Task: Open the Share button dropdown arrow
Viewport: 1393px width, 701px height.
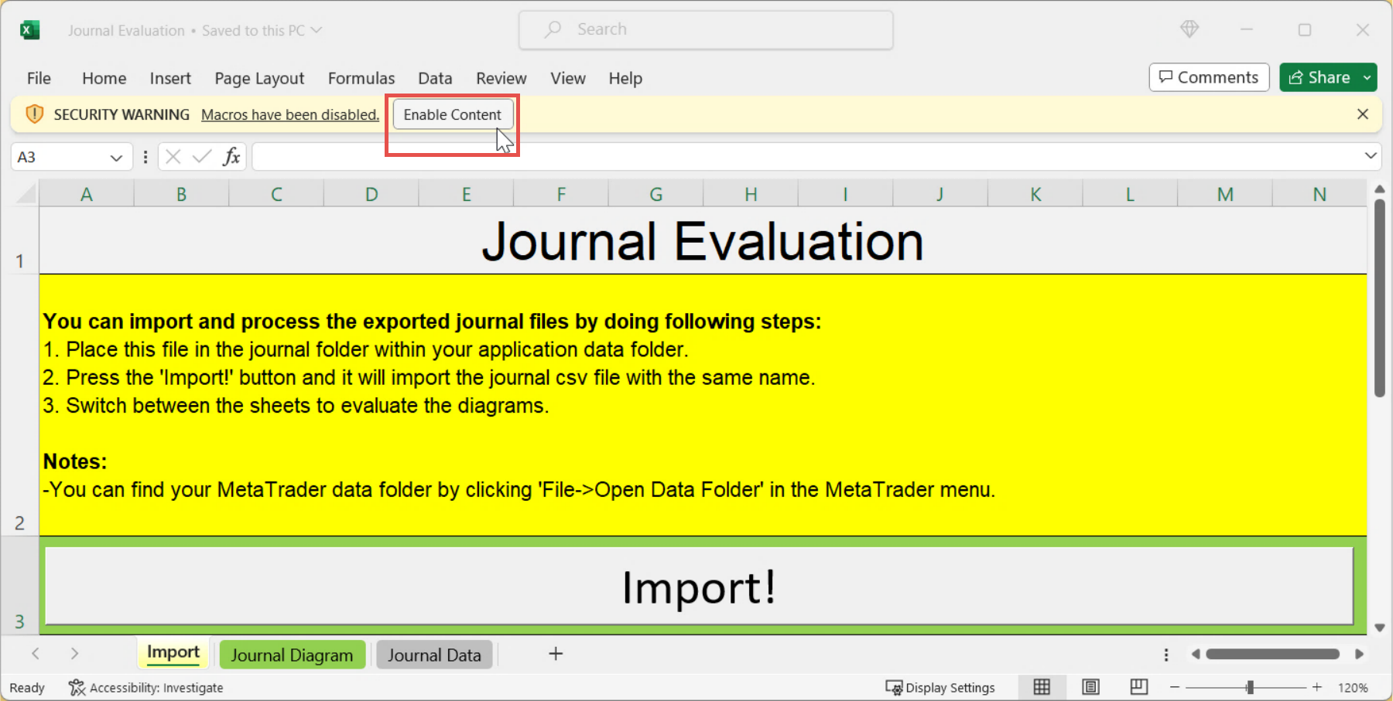Action: coord(1367,77)
